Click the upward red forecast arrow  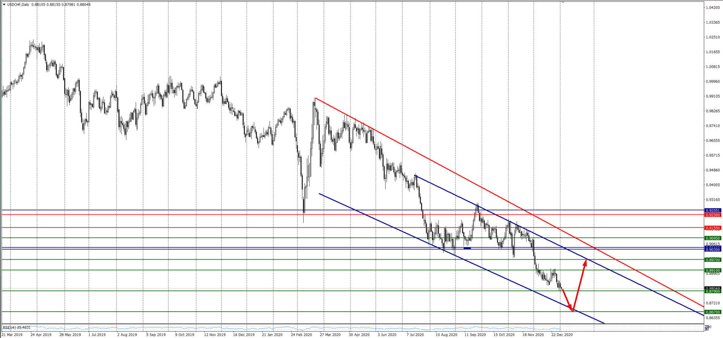coord(579,284)
